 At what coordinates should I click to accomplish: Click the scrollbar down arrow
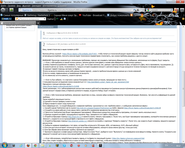pyautogui.click(x=183, y=141)
